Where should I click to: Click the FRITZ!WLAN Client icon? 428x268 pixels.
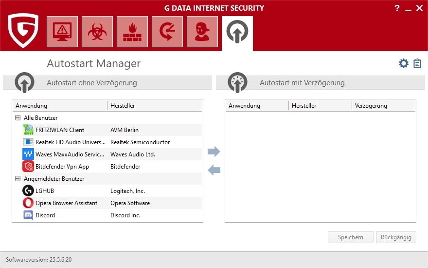click(28, 130)
